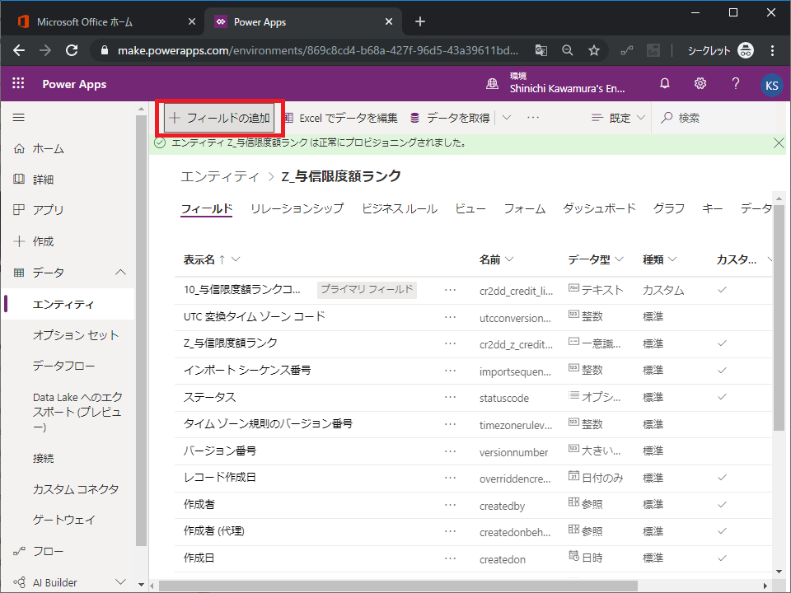Open more options for バージョン番号 row
The image size is (791, 593).
[x=450, y=451]
